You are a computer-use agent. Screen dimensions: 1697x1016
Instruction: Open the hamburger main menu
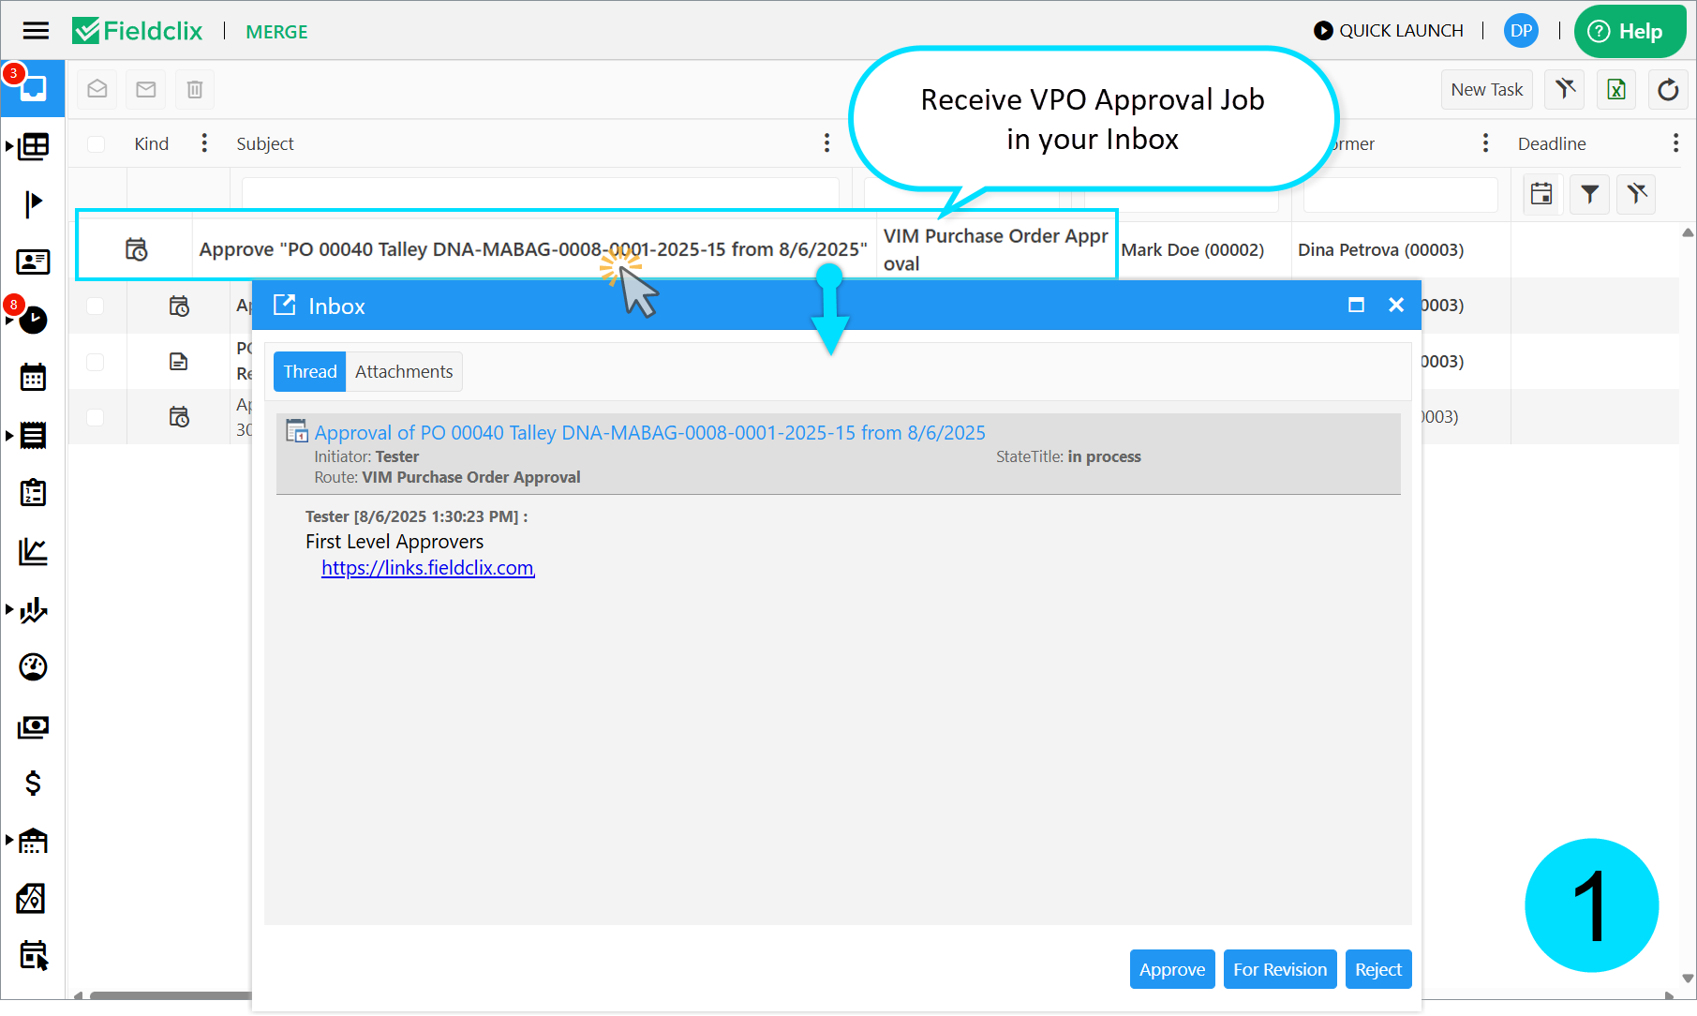point(36,31)
